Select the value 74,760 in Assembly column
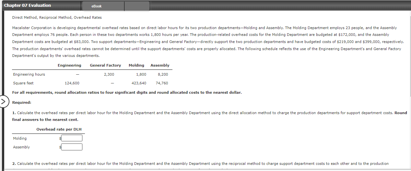The width and height of the screenshot is (411, 171). (x=162, y=83)
